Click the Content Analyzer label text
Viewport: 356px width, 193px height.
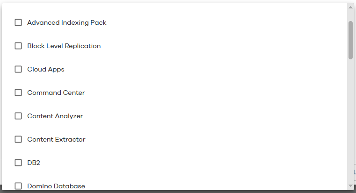(55, 116)
